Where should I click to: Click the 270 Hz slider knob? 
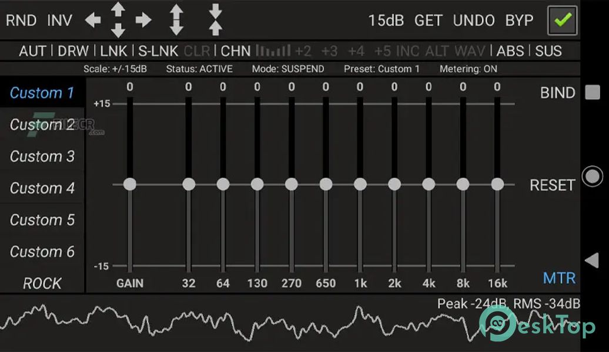pyautogui.click(x=292, y=184)
